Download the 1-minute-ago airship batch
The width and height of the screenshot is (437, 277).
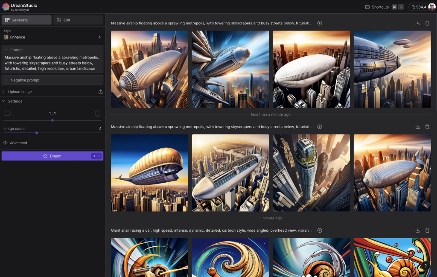[x=418, y=127]
